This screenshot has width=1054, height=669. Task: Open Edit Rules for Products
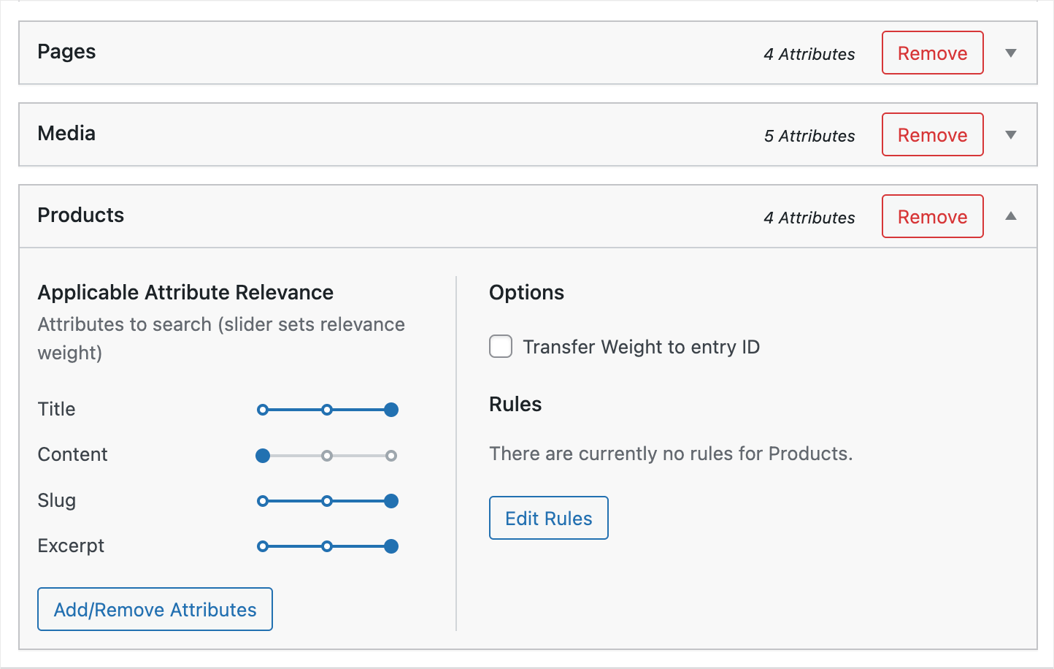tap(549, 518)
